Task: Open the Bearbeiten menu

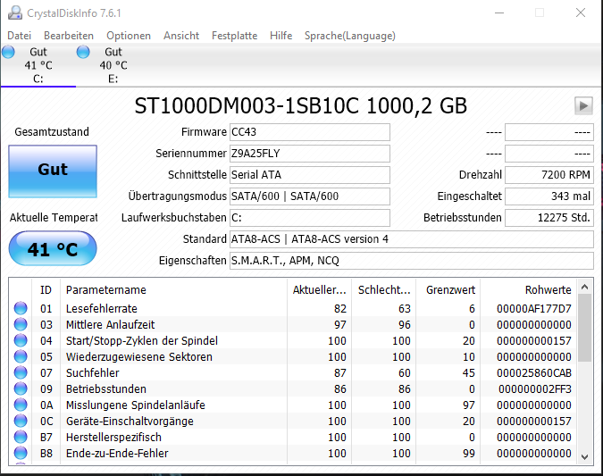Action: (69, 36)
